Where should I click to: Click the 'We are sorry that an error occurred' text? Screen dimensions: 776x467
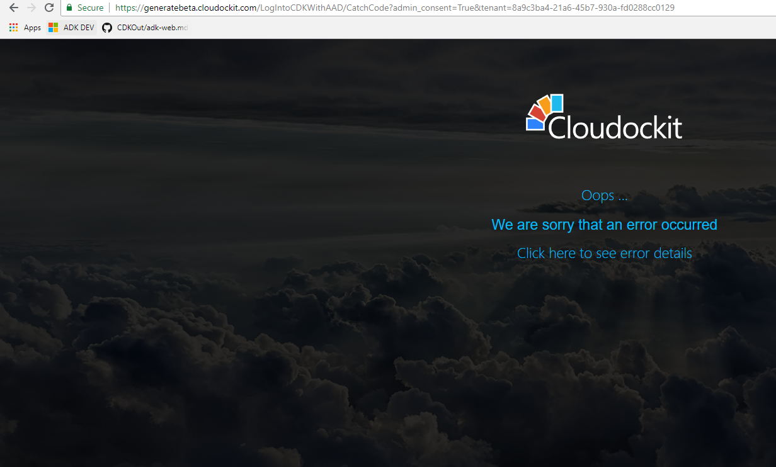pyautogui.click(x=604, y=225)
